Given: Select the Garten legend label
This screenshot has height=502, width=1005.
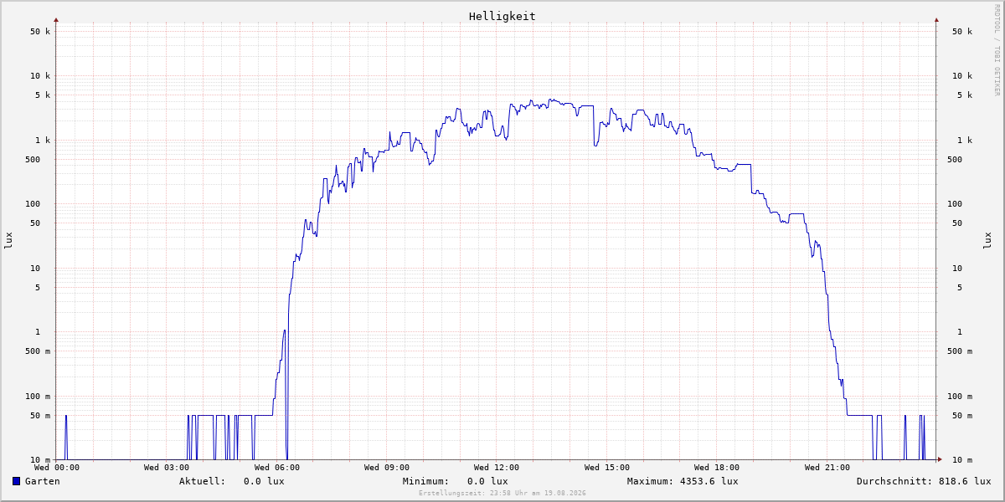Looking at the screenshot, I should tap(43, 481).
